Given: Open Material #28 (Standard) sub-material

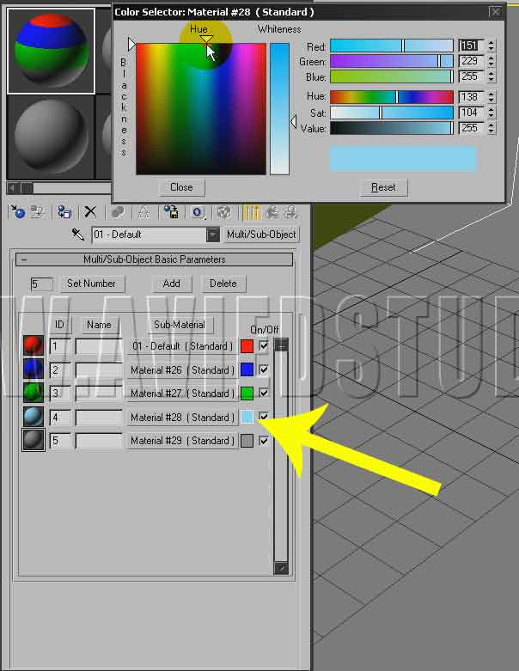Looking at the screenshot, I should point(182,417).
